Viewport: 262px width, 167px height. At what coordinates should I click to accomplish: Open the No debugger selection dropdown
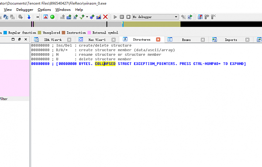(155, 17)
